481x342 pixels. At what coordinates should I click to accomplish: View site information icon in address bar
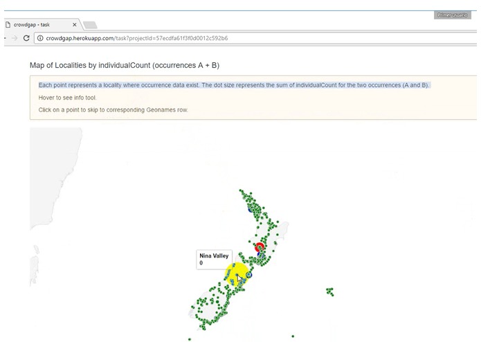coord(40,38)
